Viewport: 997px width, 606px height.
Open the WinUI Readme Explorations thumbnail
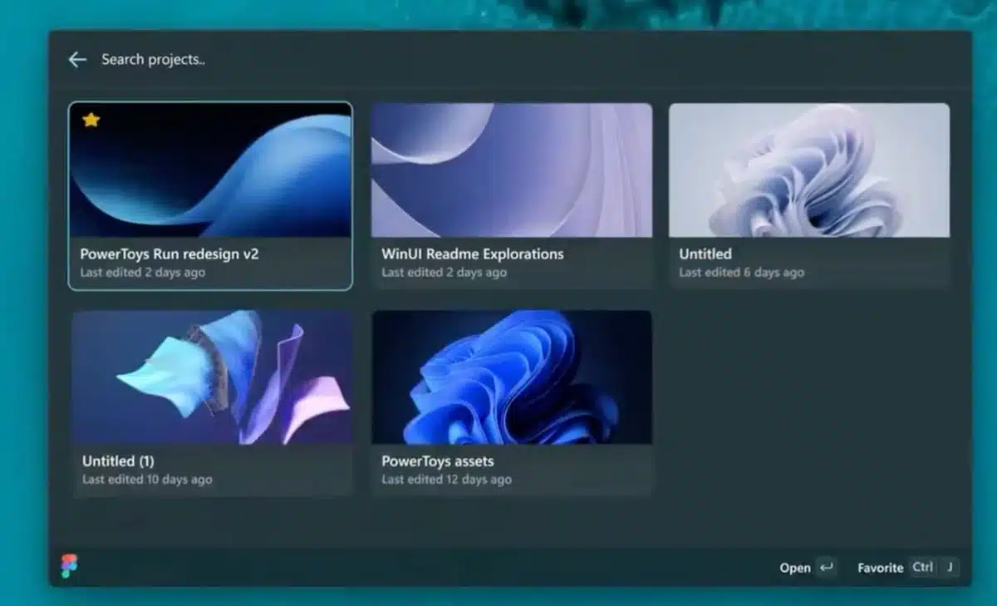(512, 170)
